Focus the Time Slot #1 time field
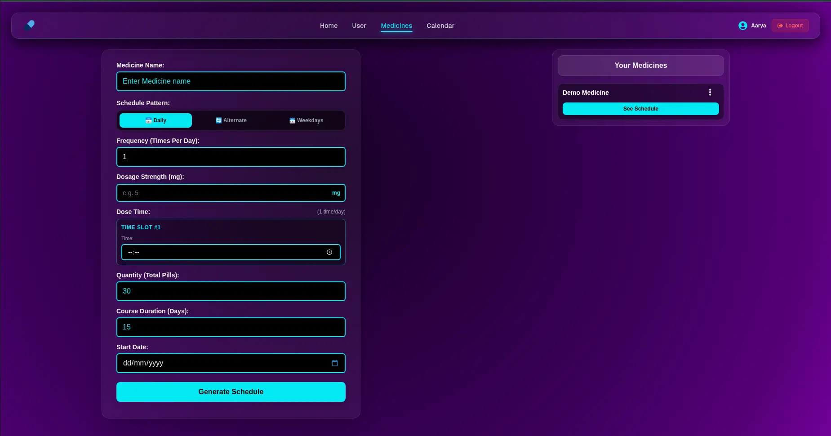 pos(231,252)
